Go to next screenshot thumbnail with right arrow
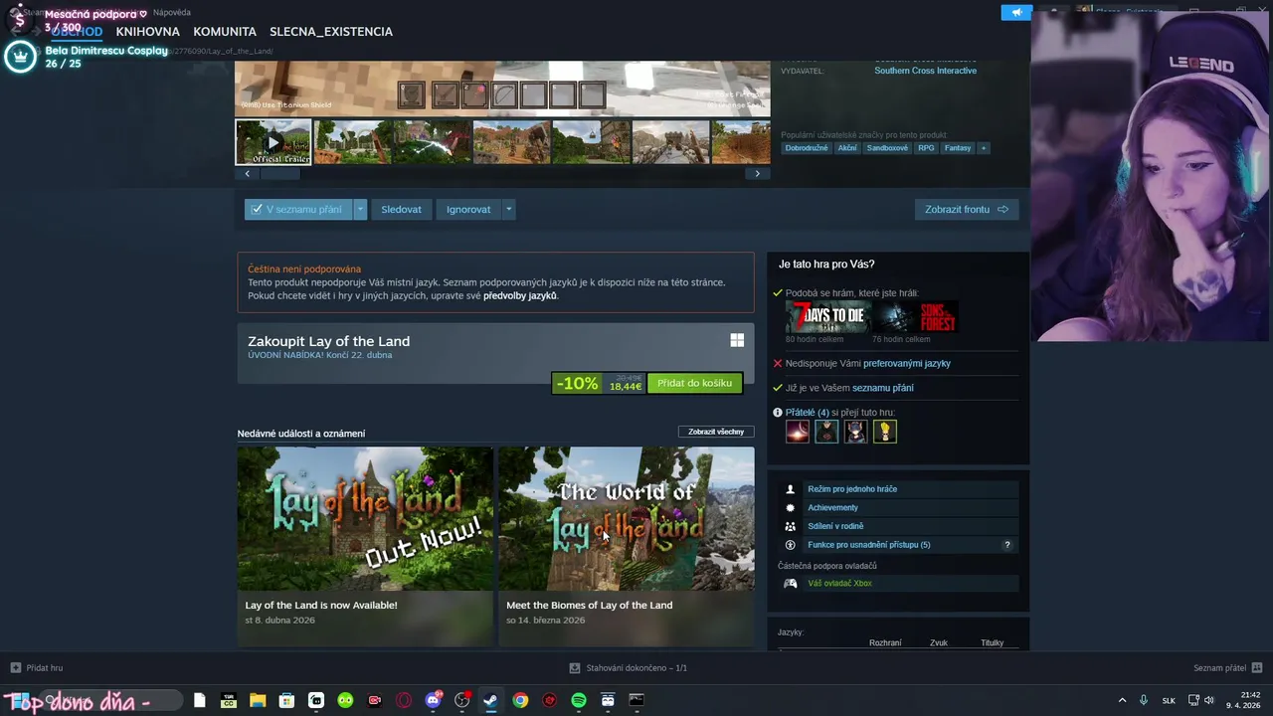 pos(758,173)
